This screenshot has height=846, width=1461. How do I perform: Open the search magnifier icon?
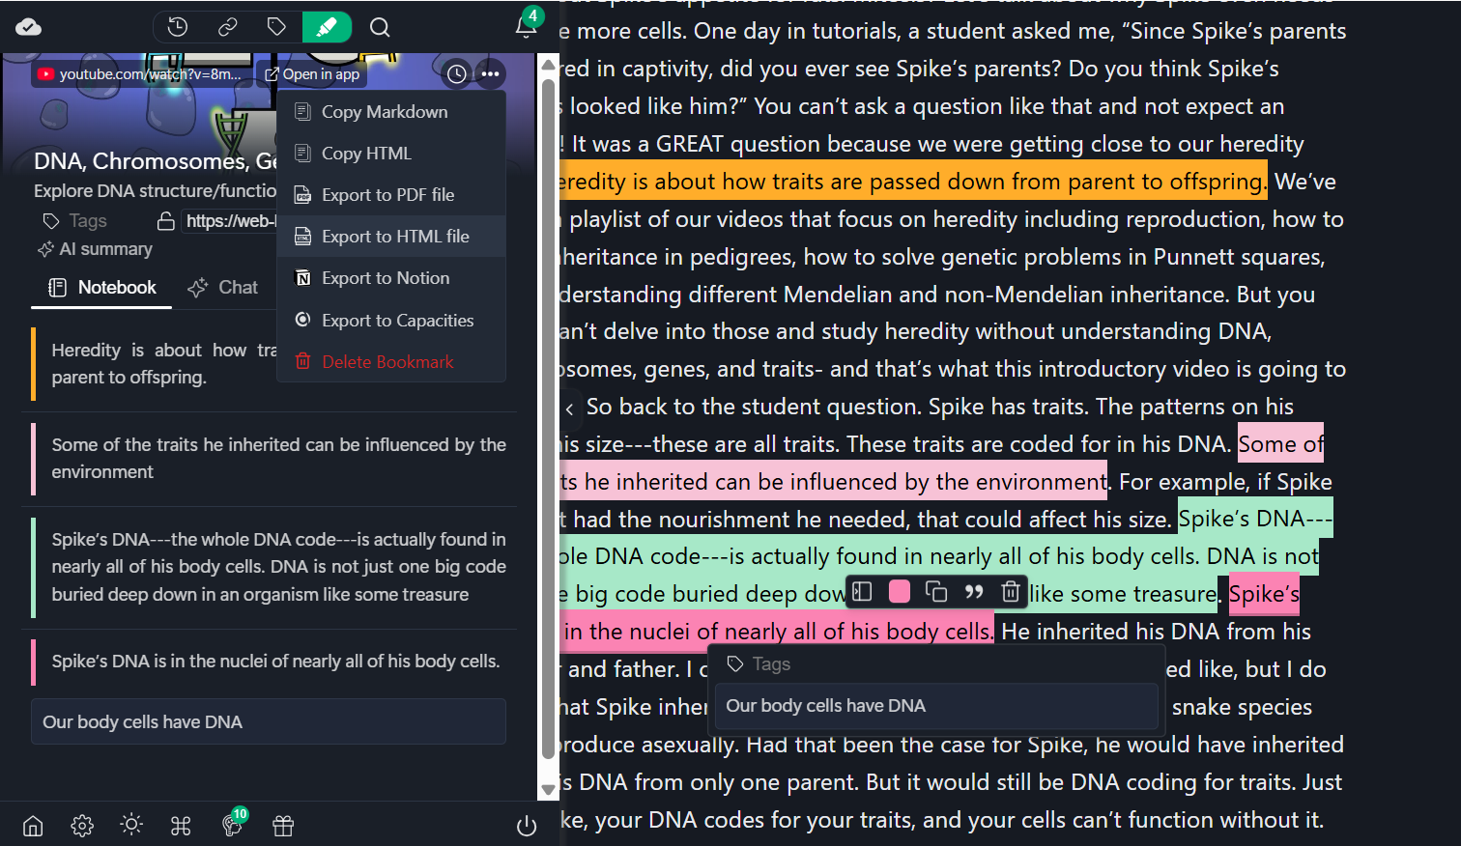pos(380,27)
